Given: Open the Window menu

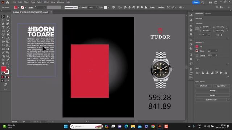Looking at the screenshot, I should pyautogui.click(x=61, y=2).
